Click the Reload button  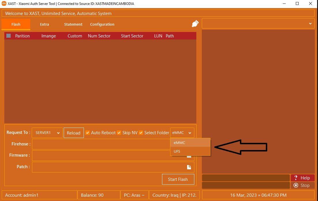(x=74, y=133)
